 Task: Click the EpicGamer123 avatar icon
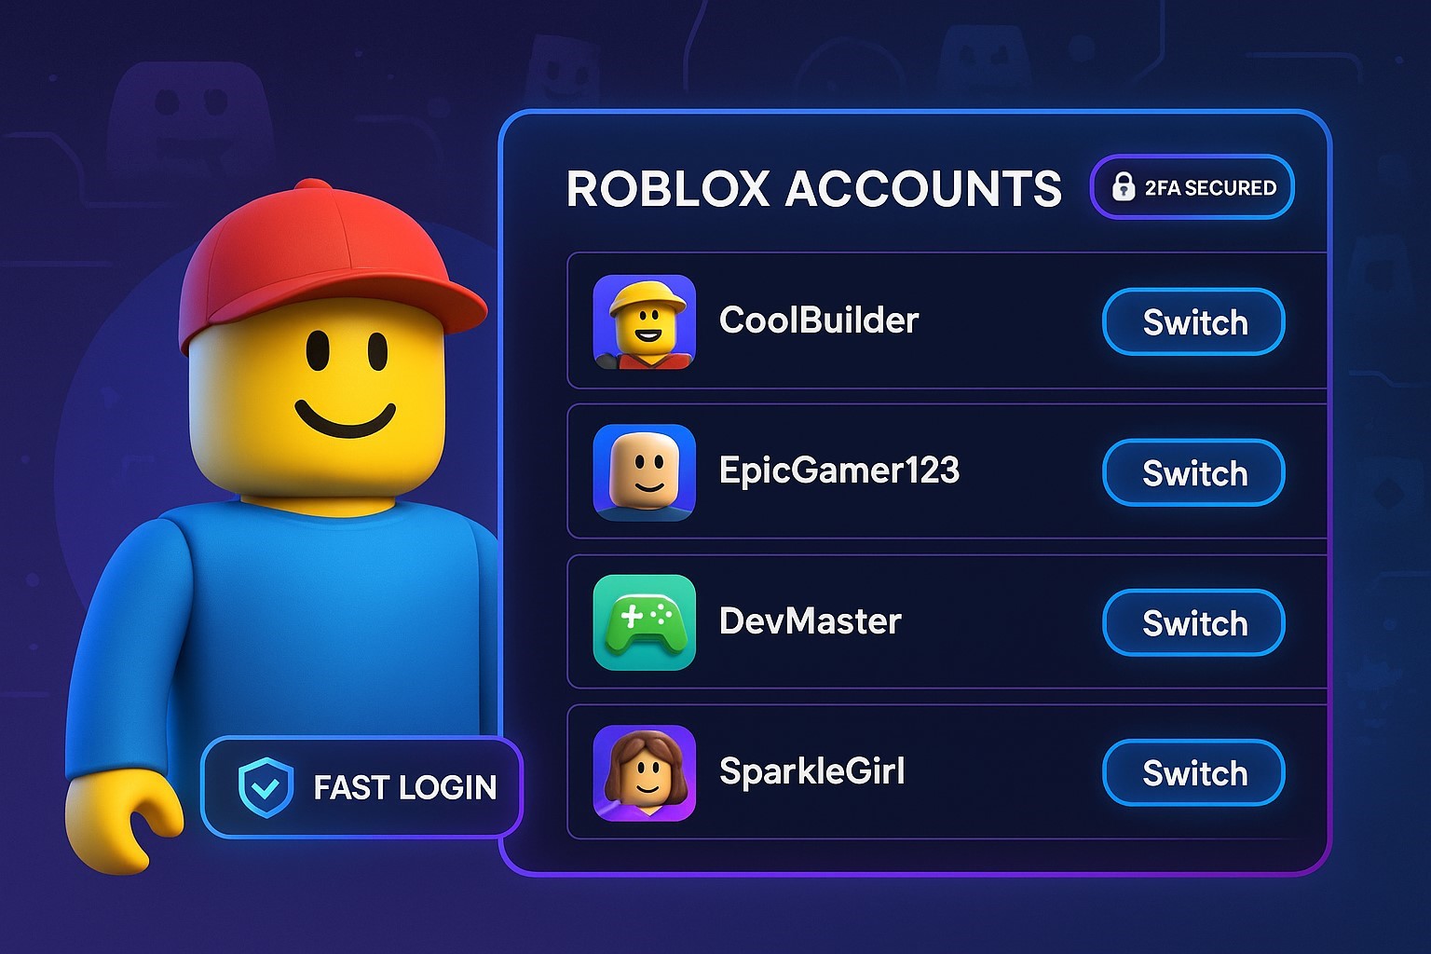[644, 472]
